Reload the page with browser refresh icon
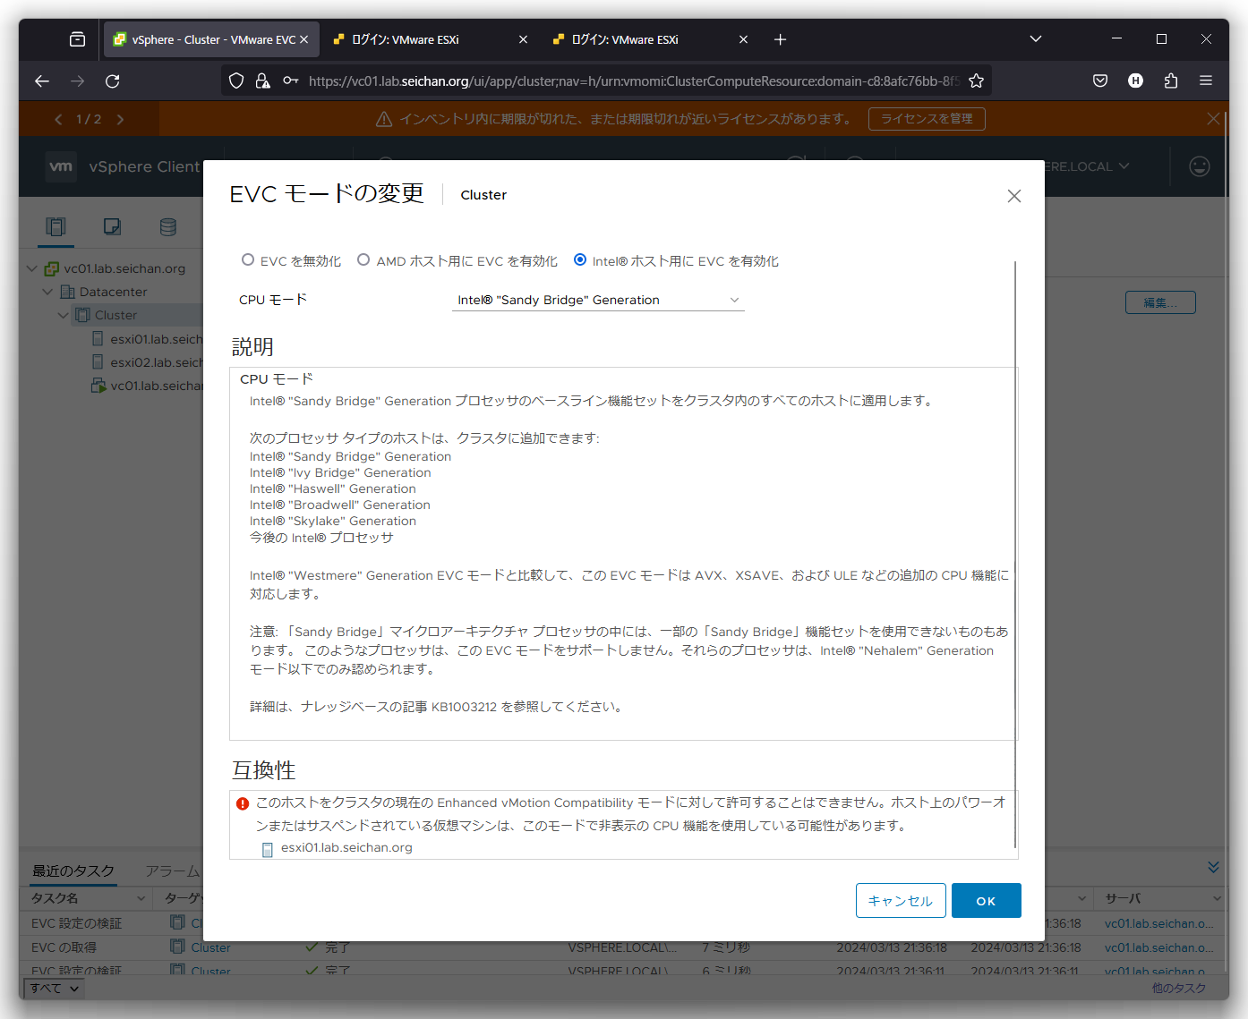Screen dimensions: 1248x1019 point(113,81)
